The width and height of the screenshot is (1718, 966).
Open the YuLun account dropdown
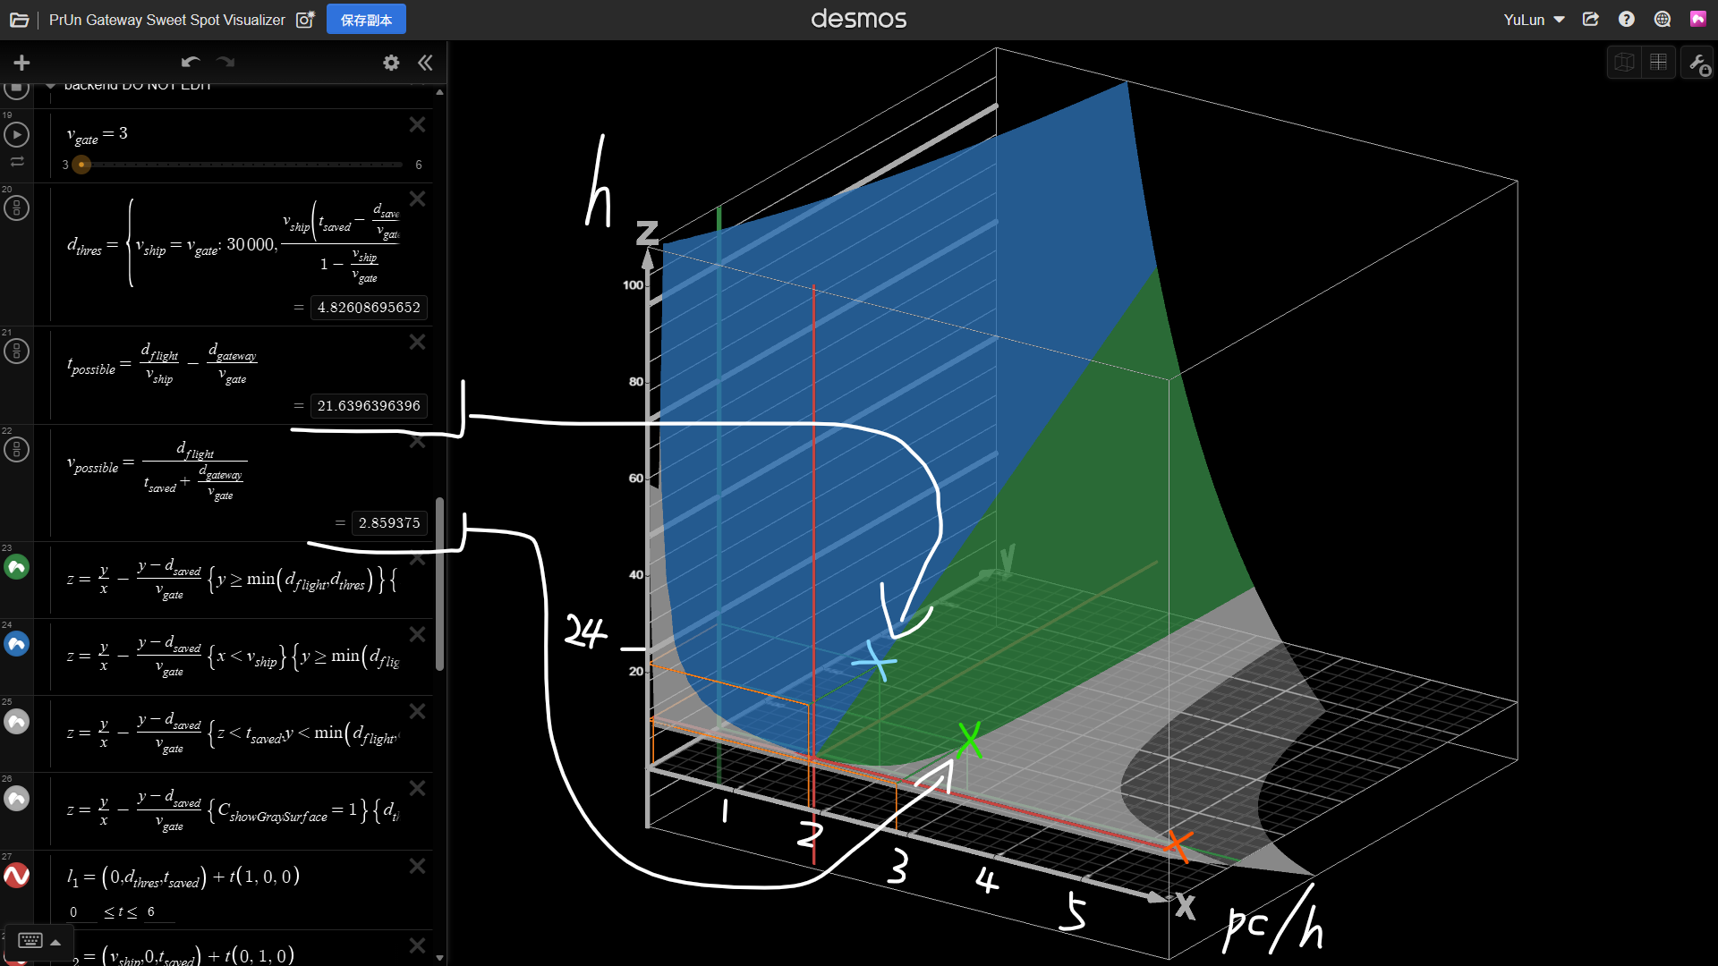click(1534, 20)
